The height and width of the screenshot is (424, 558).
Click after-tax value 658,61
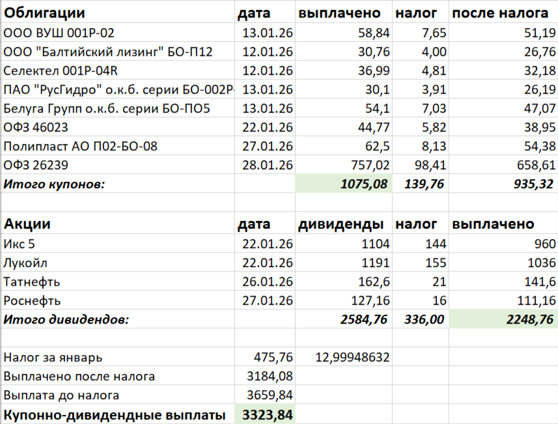(503, 165)
